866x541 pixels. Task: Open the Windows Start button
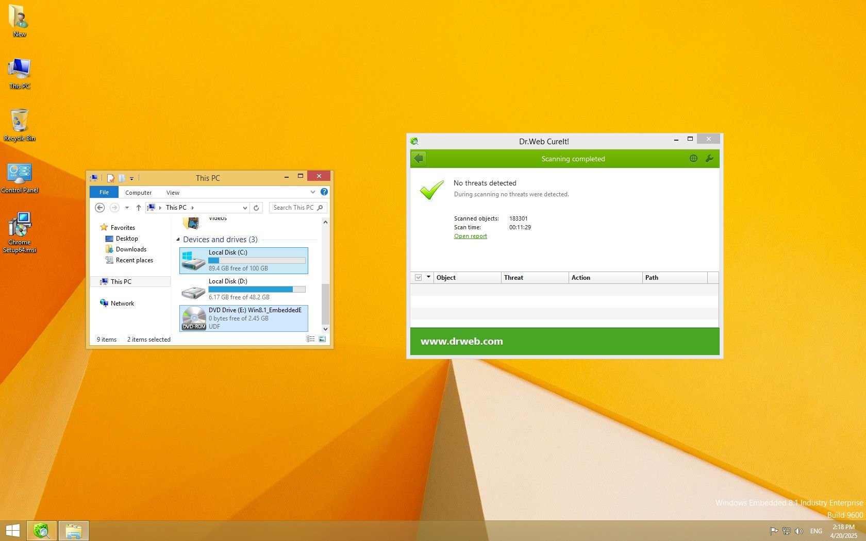12,531
